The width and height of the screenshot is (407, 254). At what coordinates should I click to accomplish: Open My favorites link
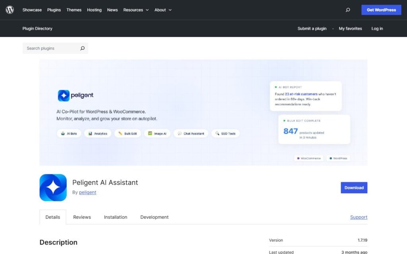[x=350, y=29]
